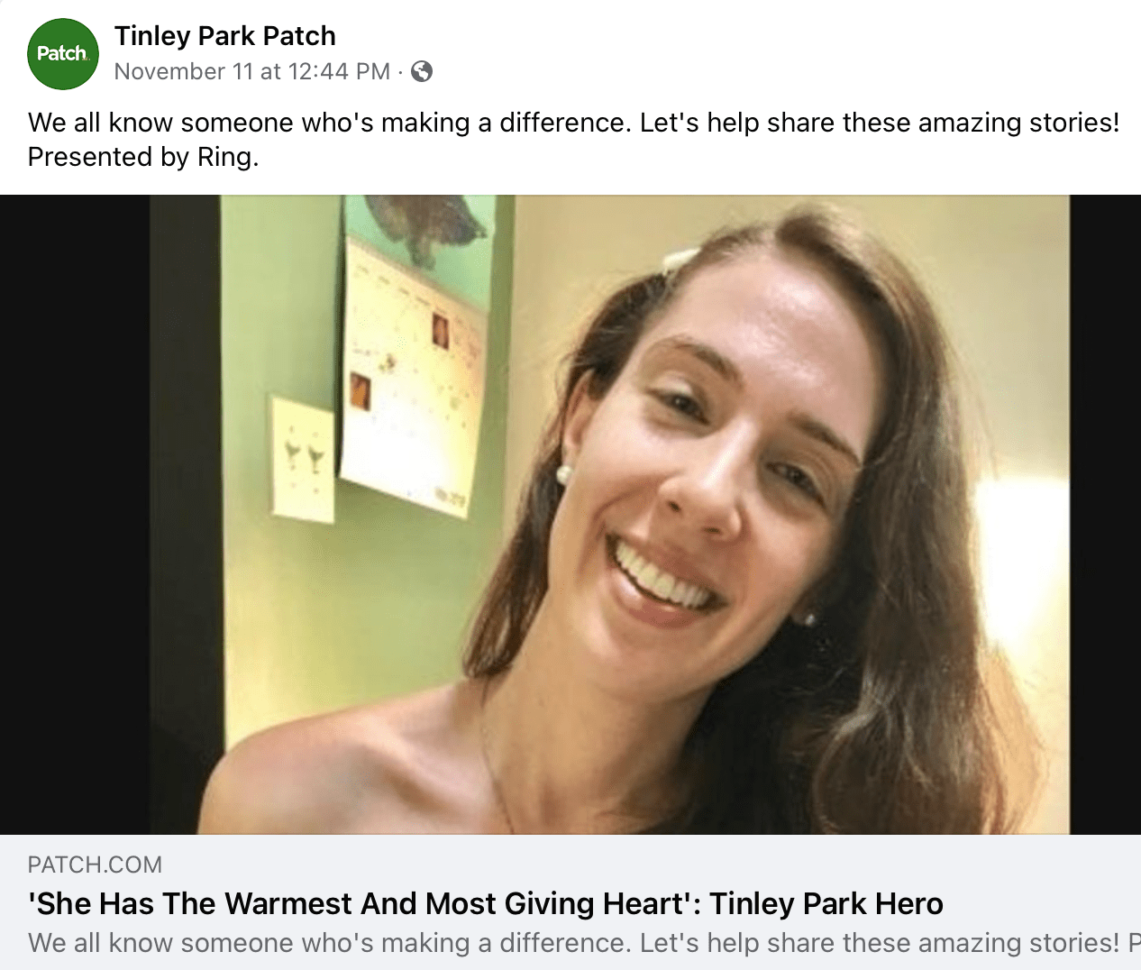The width and height of the screenshot is (1141, 970).
Task: Click the globe public audience icon
Action: tap(422, 71)
